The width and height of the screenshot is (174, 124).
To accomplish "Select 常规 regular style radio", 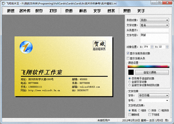I will coord(130,110).
